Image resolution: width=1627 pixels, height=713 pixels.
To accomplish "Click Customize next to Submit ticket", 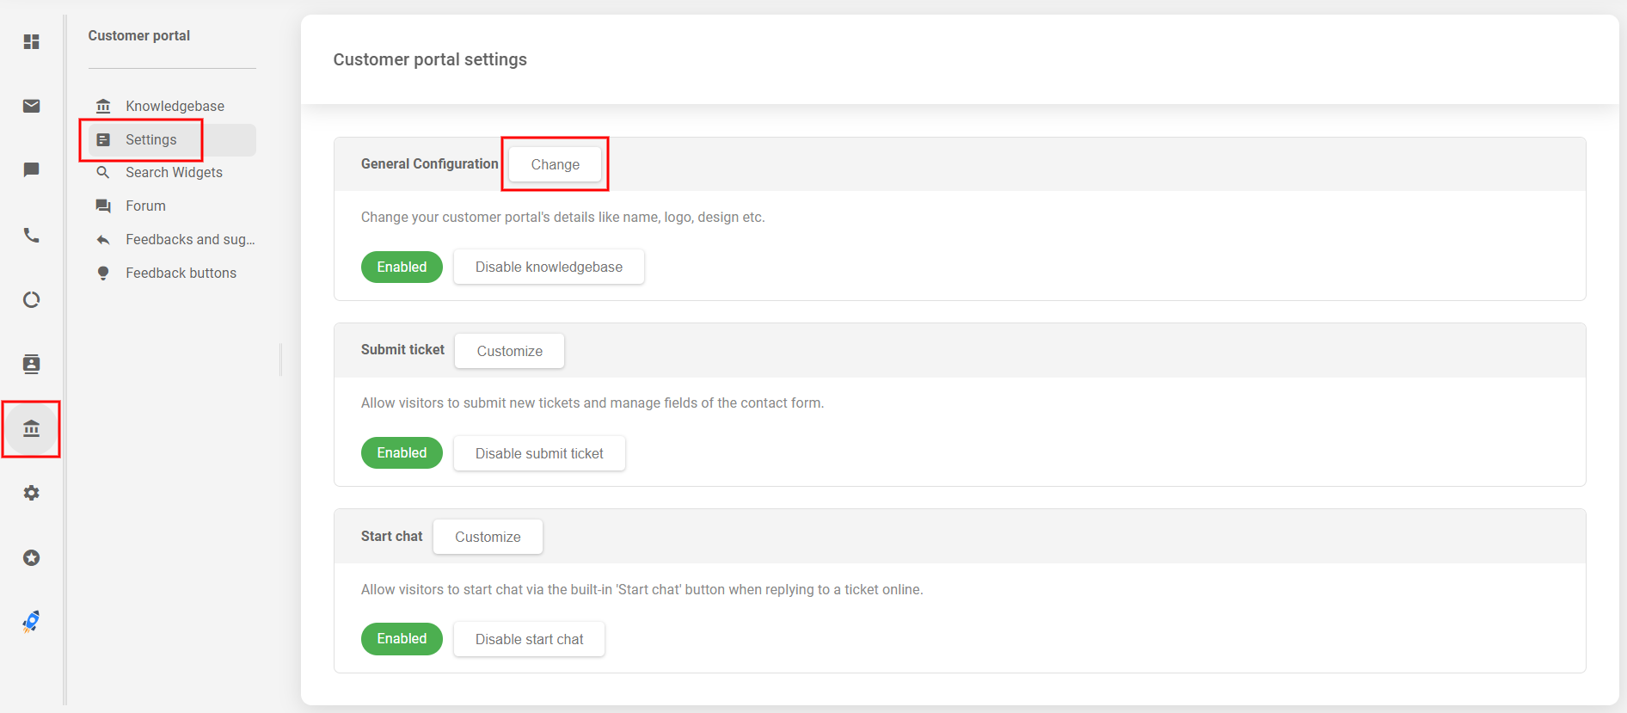I will pos(509,351).
